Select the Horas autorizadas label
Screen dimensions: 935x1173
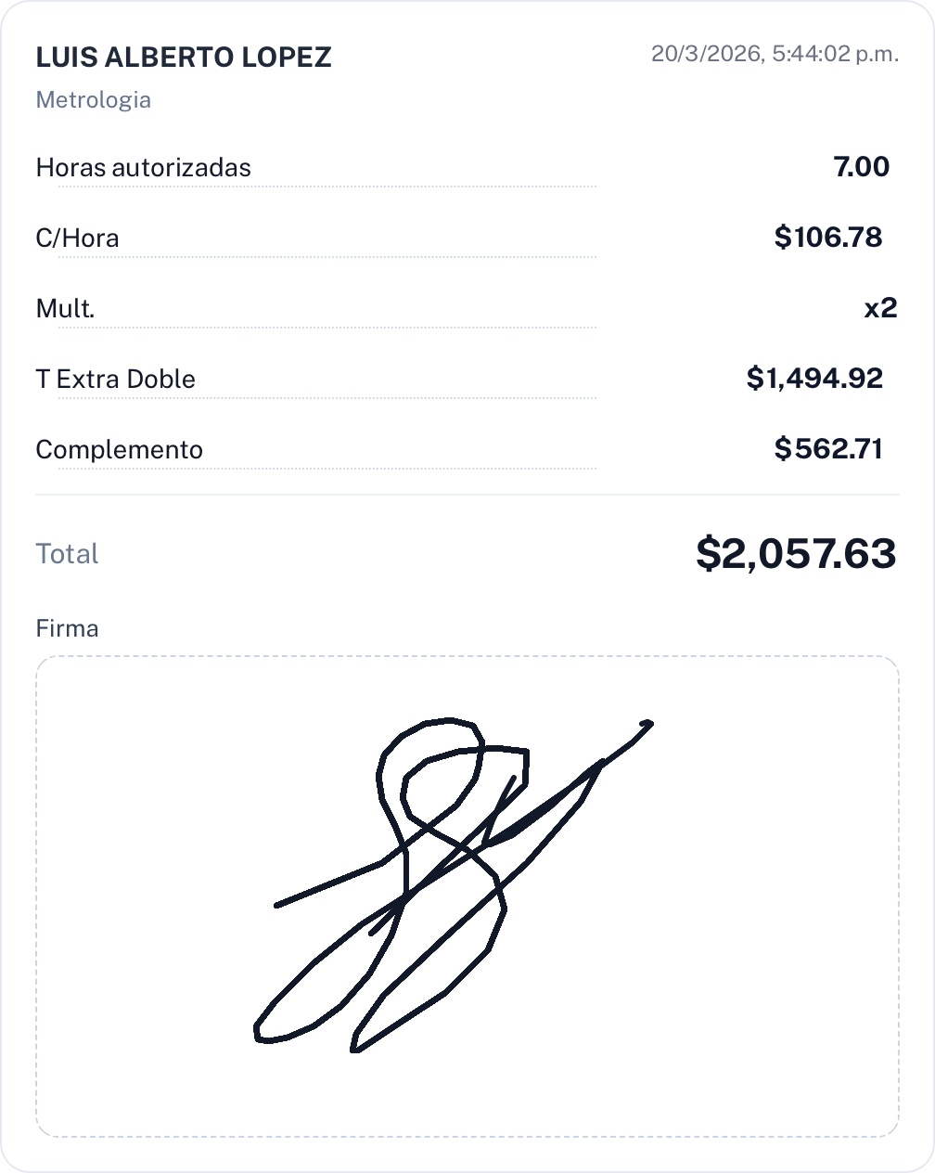[144, 168]
